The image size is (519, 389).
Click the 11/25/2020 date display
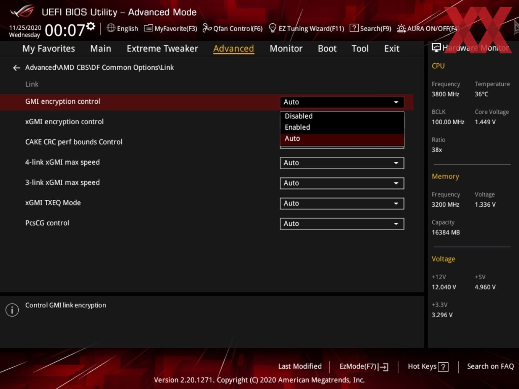point(25,28)
